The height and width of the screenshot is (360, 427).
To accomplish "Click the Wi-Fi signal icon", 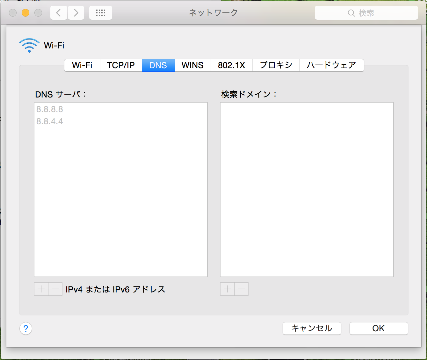I will click(x=29, y=46).
